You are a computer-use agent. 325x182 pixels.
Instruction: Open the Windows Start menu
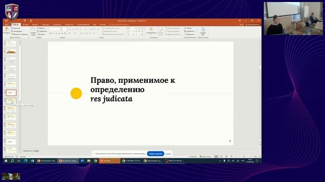coord(6,161)
